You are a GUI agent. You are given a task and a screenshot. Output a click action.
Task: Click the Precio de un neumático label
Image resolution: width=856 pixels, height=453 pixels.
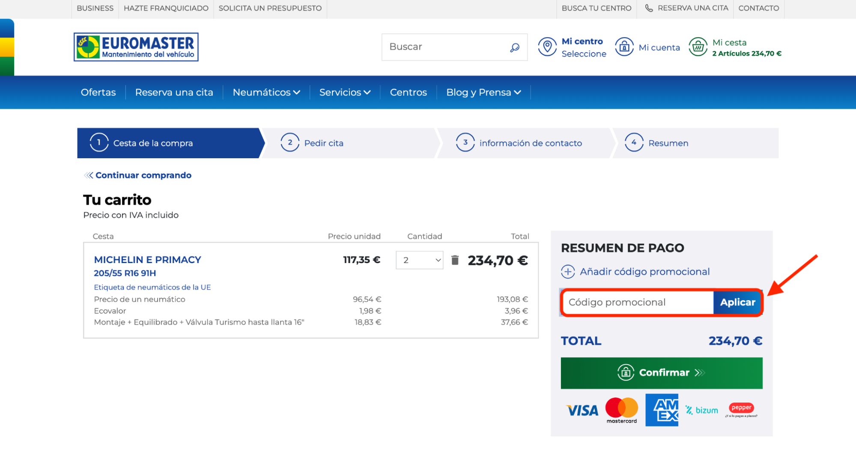(x=140, y=299)
